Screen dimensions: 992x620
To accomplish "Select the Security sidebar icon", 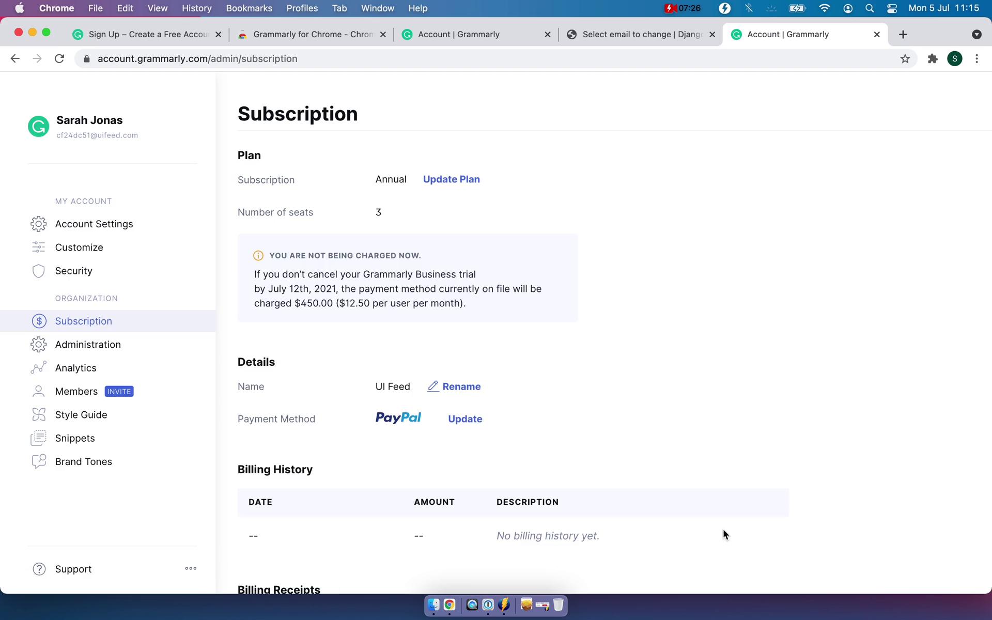I will 38,270.
